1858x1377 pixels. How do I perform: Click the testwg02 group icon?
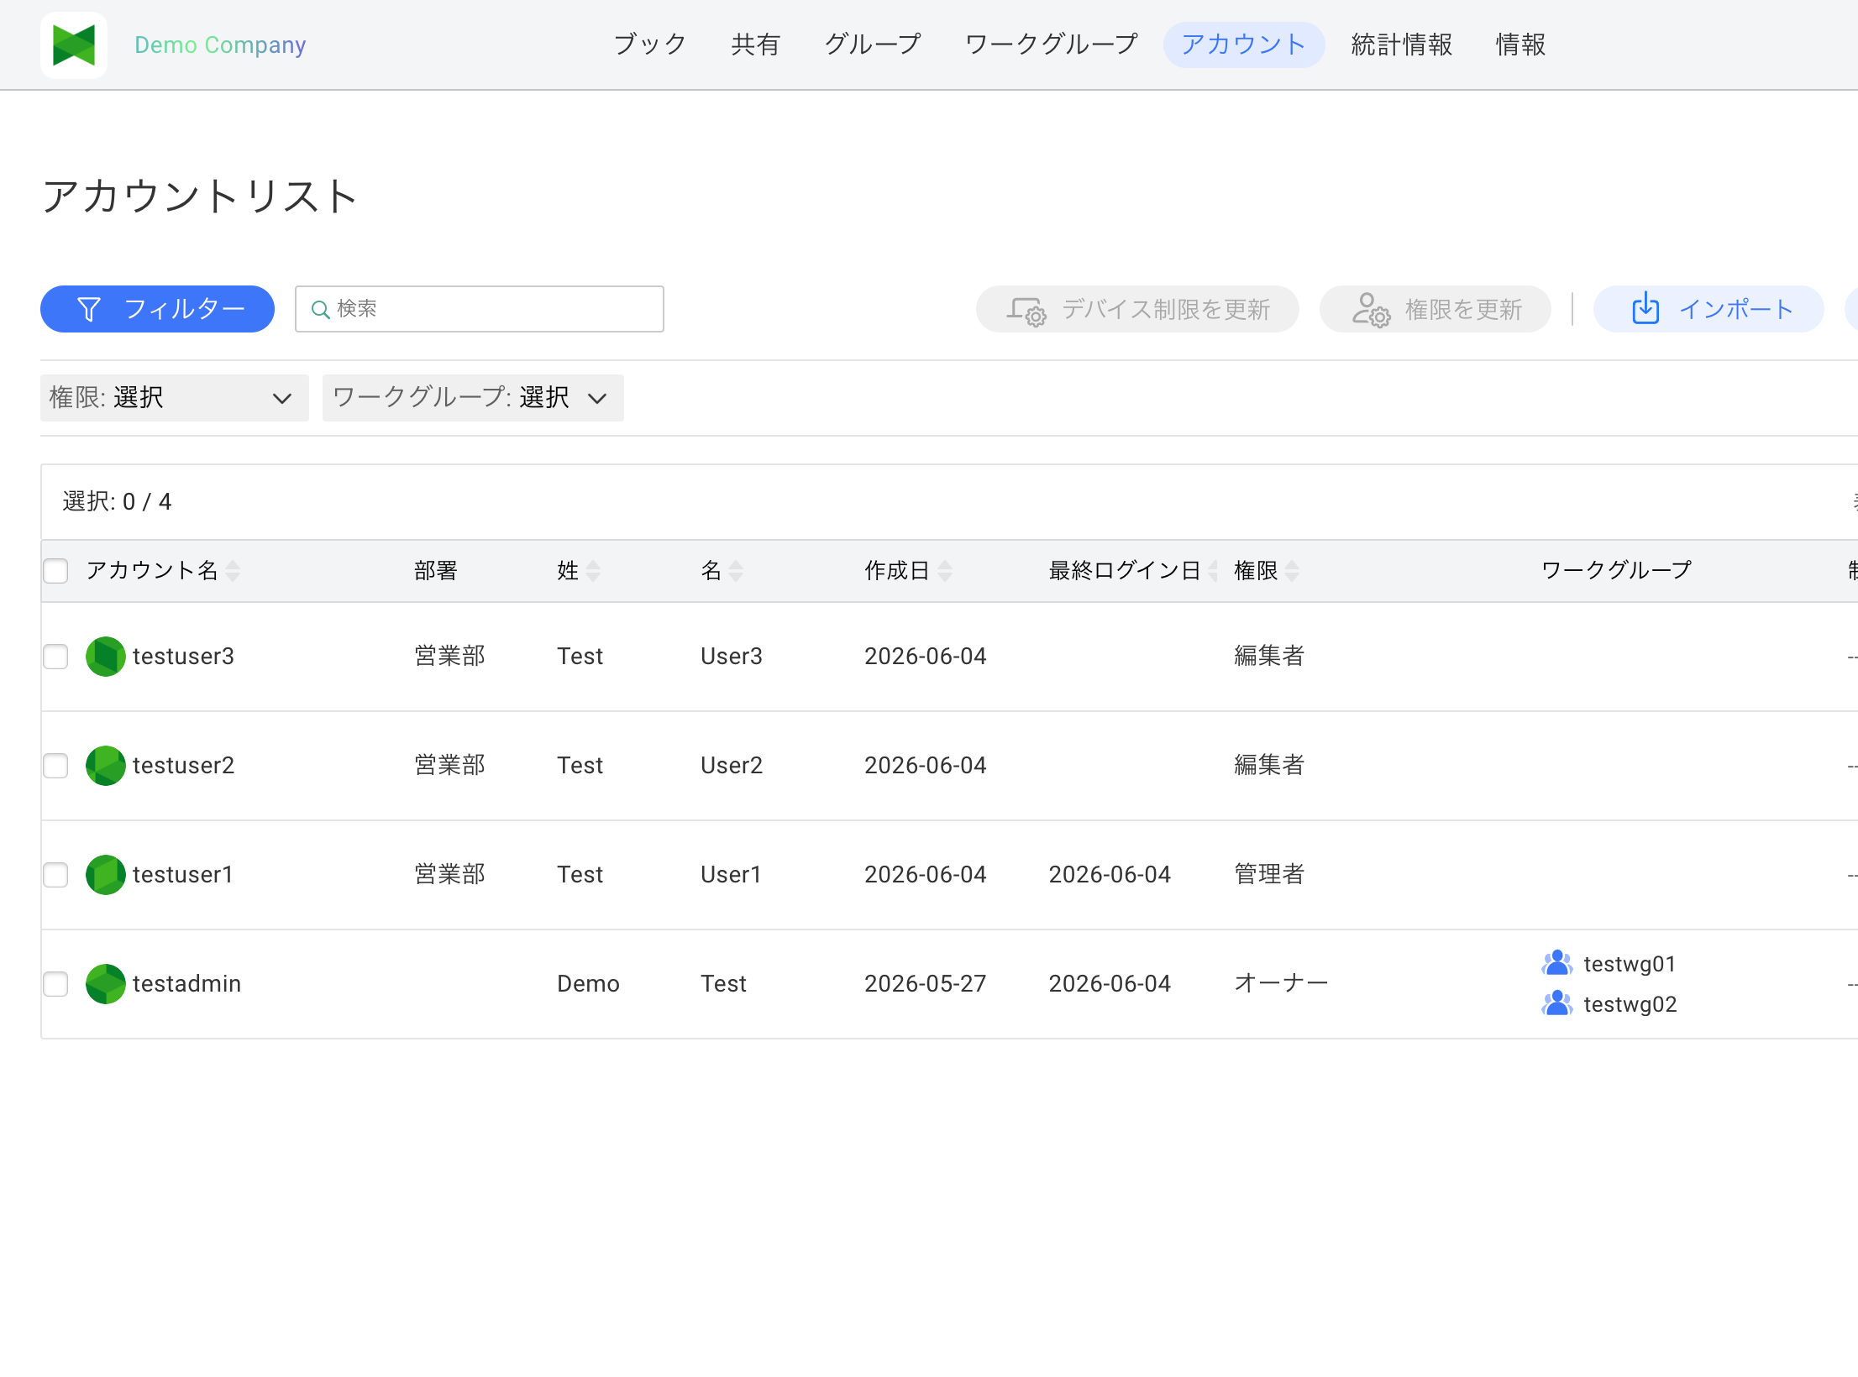click(1557, 1003)
